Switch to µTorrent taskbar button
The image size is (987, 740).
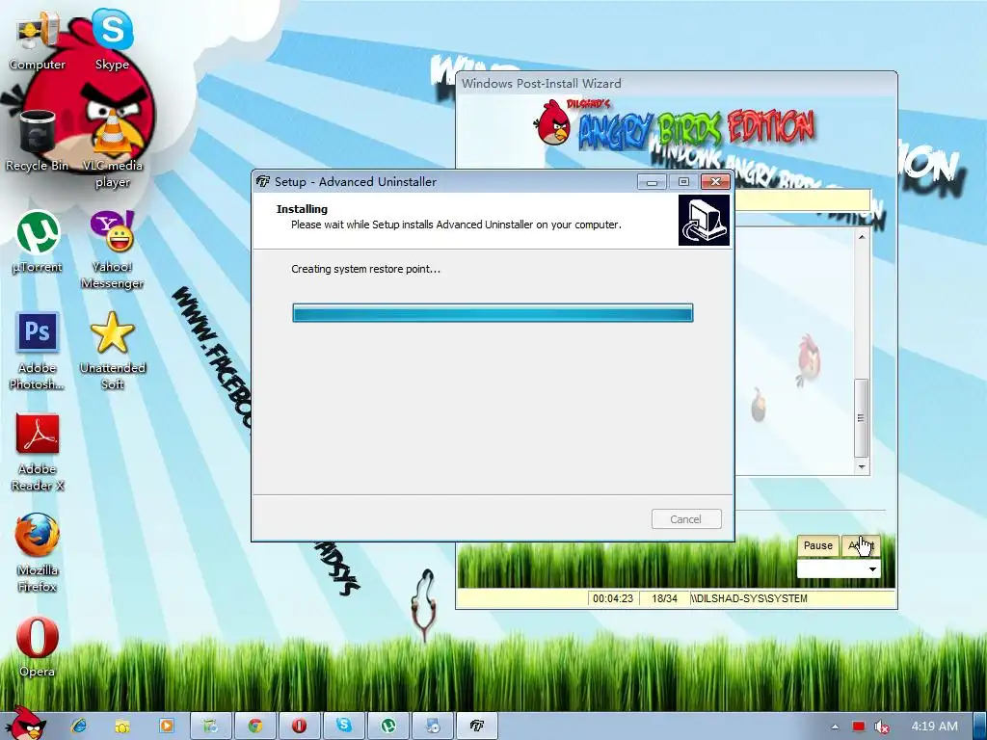[387, 727]
